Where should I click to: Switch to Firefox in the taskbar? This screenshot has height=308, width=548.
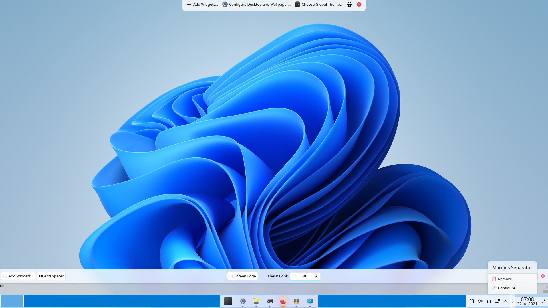pyautogui.click(x=283, y=301)
